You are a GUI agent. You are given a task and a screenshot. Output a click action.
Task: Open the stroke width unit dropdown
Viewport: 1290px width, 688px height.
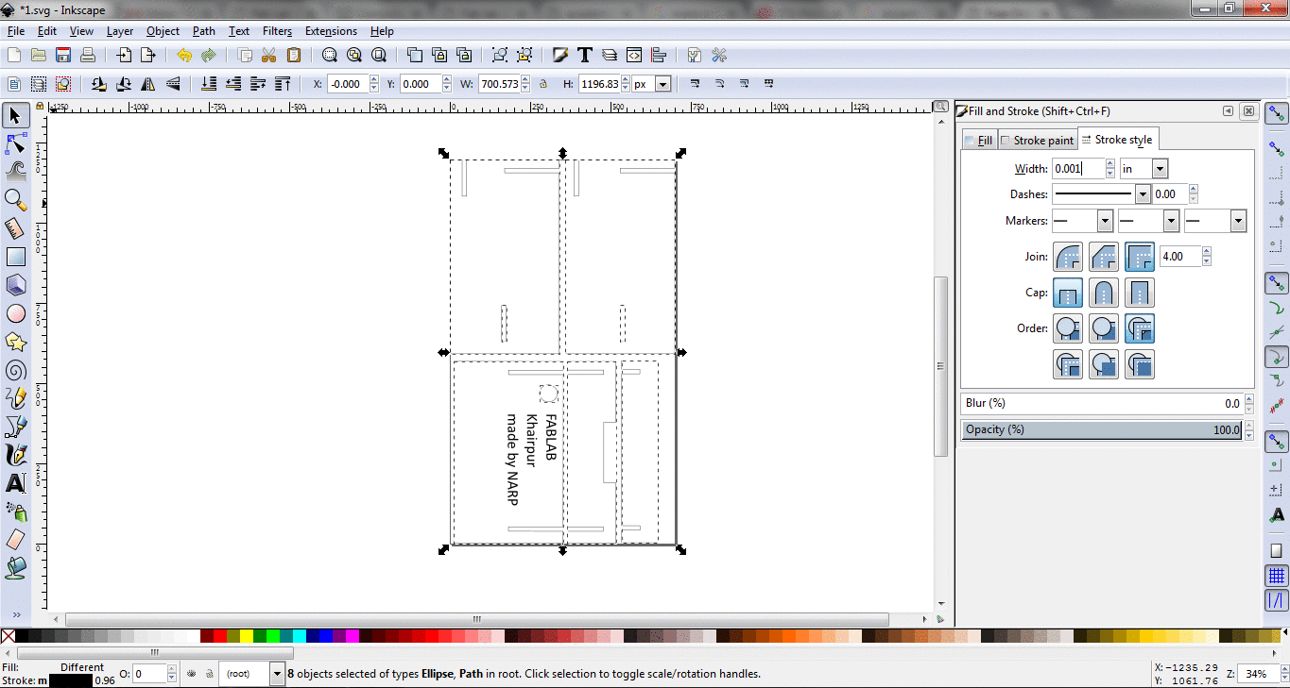click(x=1160, y=169)
